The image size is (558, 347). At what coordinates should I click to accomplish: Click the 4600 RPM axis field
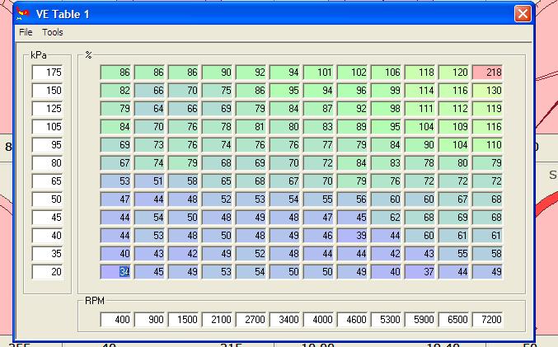(x=352, y=319)
